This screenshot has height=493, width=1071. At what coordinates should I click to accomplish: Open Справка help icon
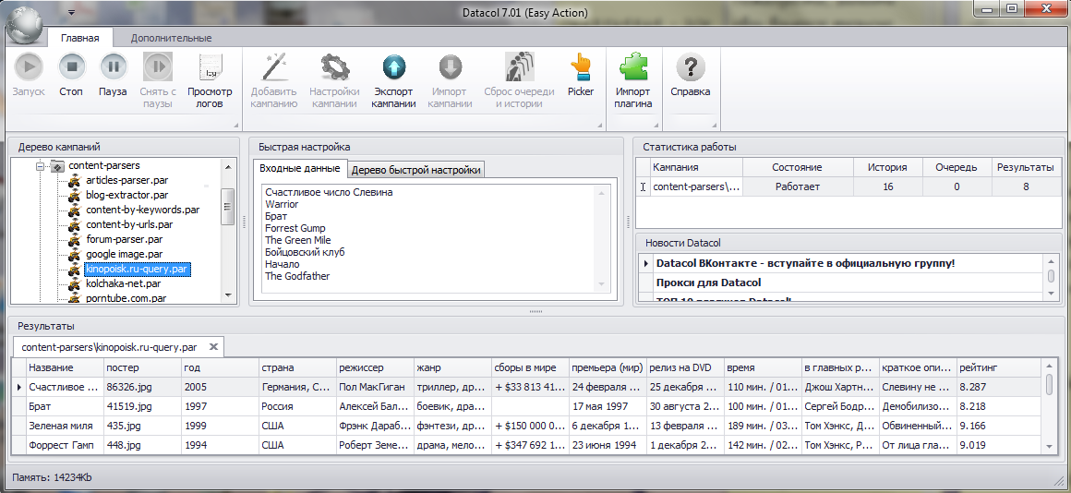[x=690, y=66]
